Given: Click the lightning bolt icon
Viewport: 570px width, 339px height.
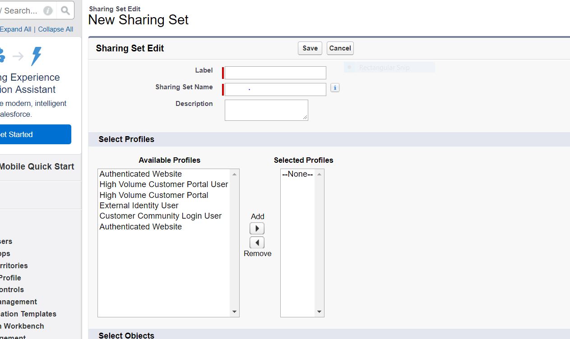Looking at the screenshot, I should coord(36,56).
